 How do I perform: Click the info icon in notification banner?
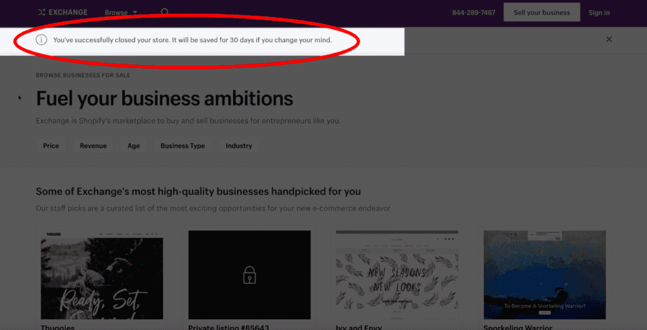[x=41, y=40]
